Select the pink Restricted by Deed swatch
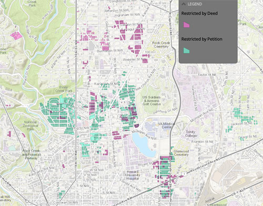Image resolution: width=263 pixels, height=206 pixels. tap(186, 25)
